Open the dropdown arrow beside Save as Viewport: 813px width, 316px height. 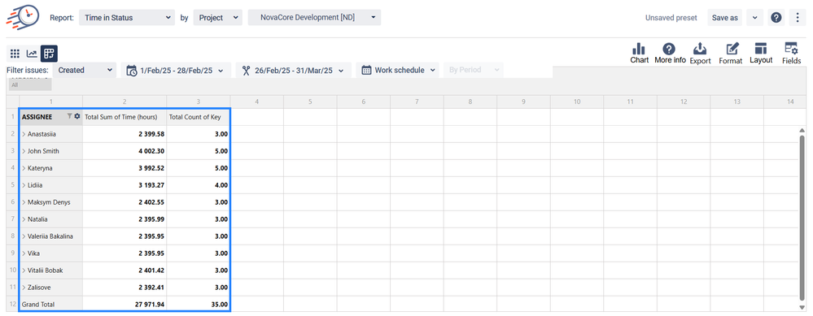click(754, 18)
